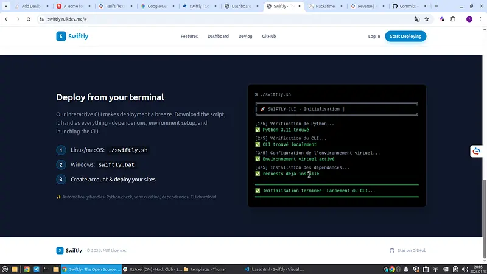Click the GitHub icon in the footer
This screenshot has height=274, width=487.
pyautogui.click(x=392, y=250)
